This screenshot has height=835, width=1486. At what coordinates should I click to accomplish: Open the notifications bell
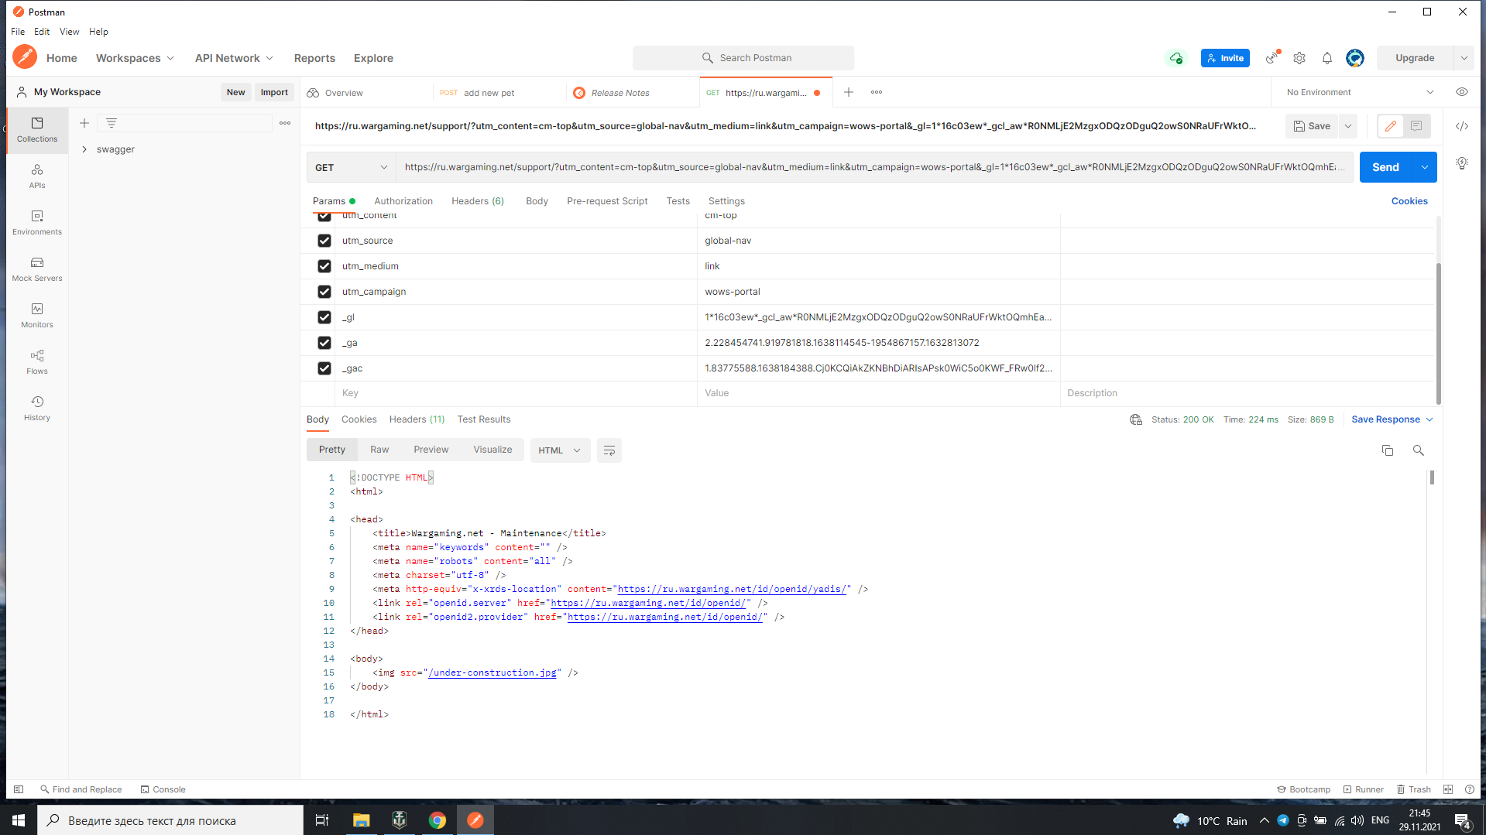coord(1327,58)
